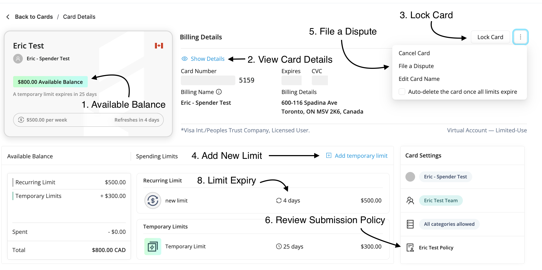
Task: Enable auto-delete card once limits expire
Action: click(x=402, y=92)
